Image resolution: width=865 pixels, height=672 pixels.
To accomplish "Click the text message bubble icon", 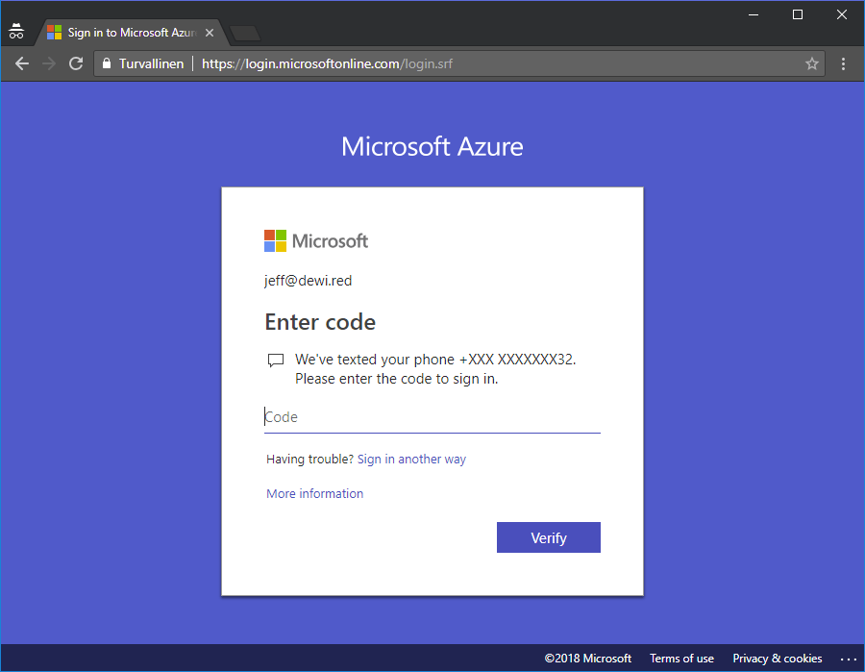I will [276, 361].
